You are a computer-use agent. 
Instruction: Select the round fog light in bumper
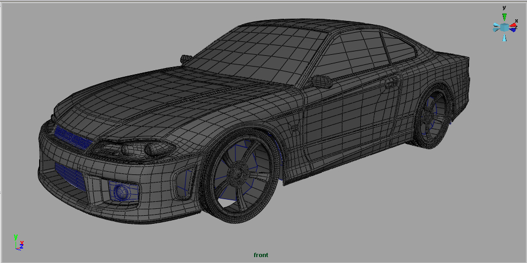(121, 192)
